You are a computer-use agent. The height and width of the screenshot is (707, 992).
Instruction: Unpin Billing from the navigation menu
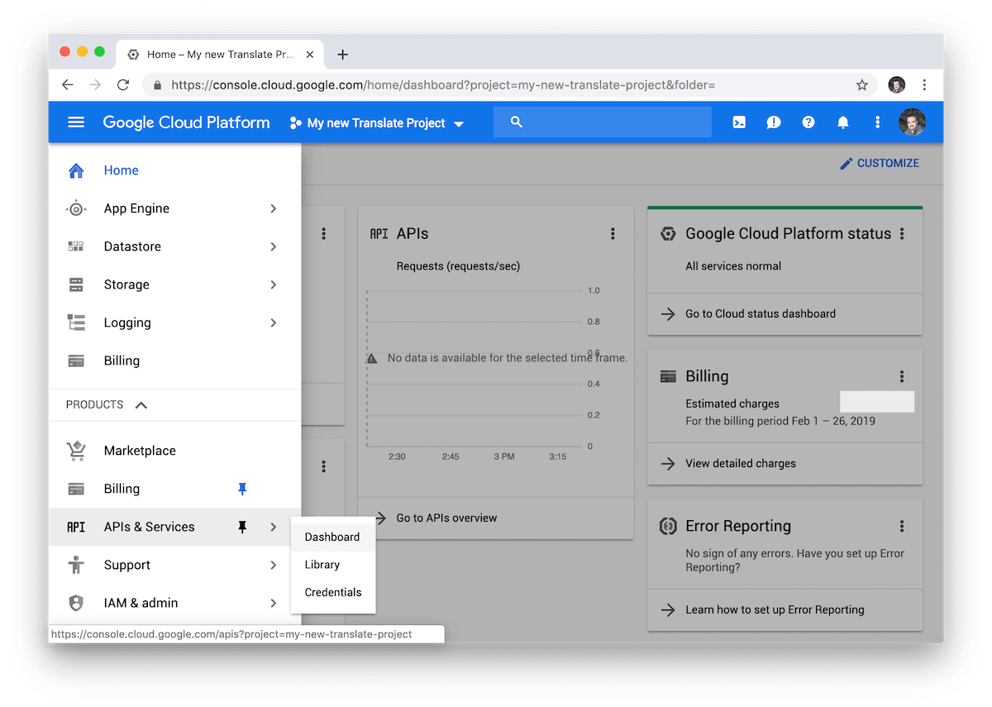pyautogui.click(x=242, y=489)
